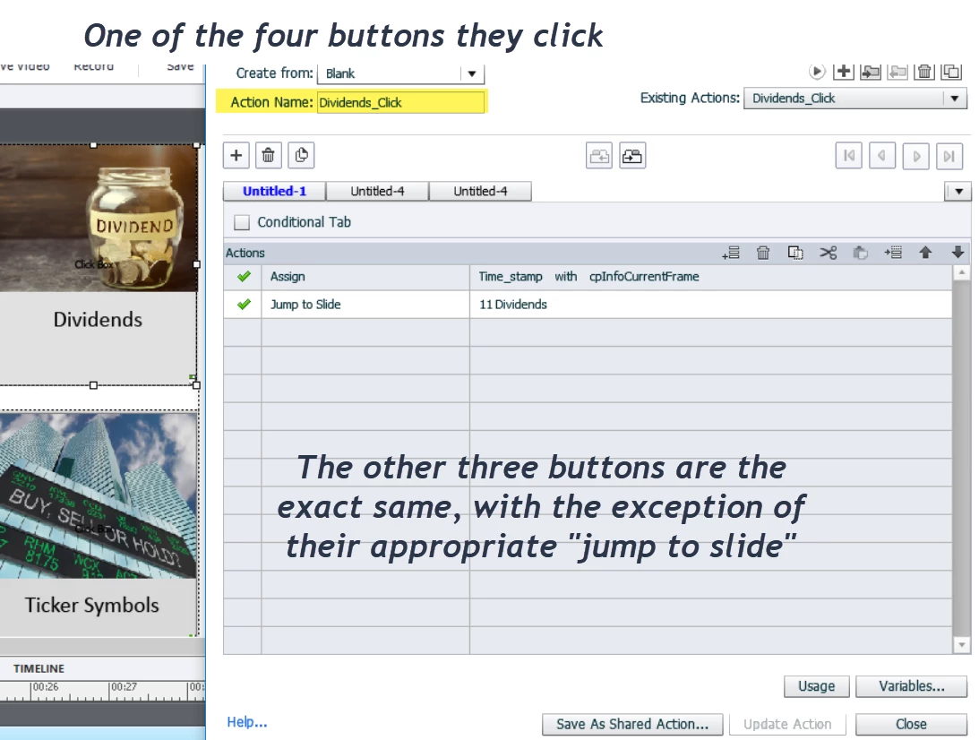Click Save As Shared Action...

632,725
